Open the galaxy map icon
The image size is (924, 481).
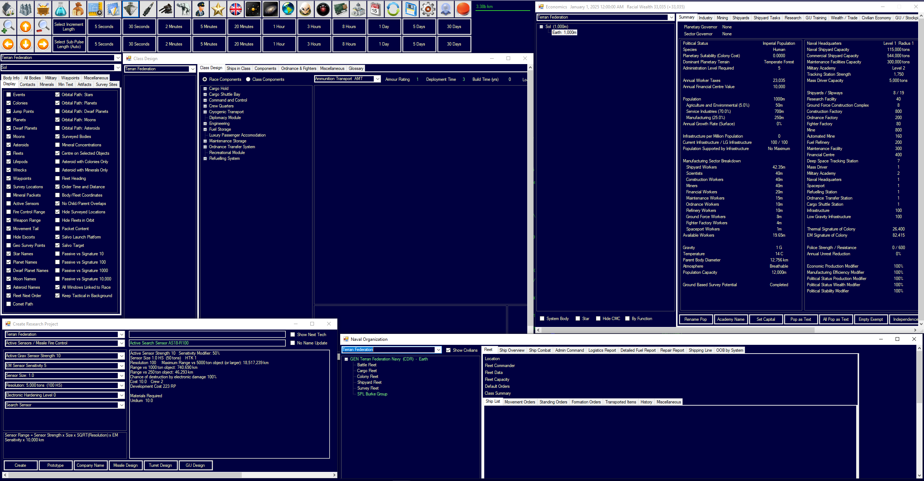271,9
